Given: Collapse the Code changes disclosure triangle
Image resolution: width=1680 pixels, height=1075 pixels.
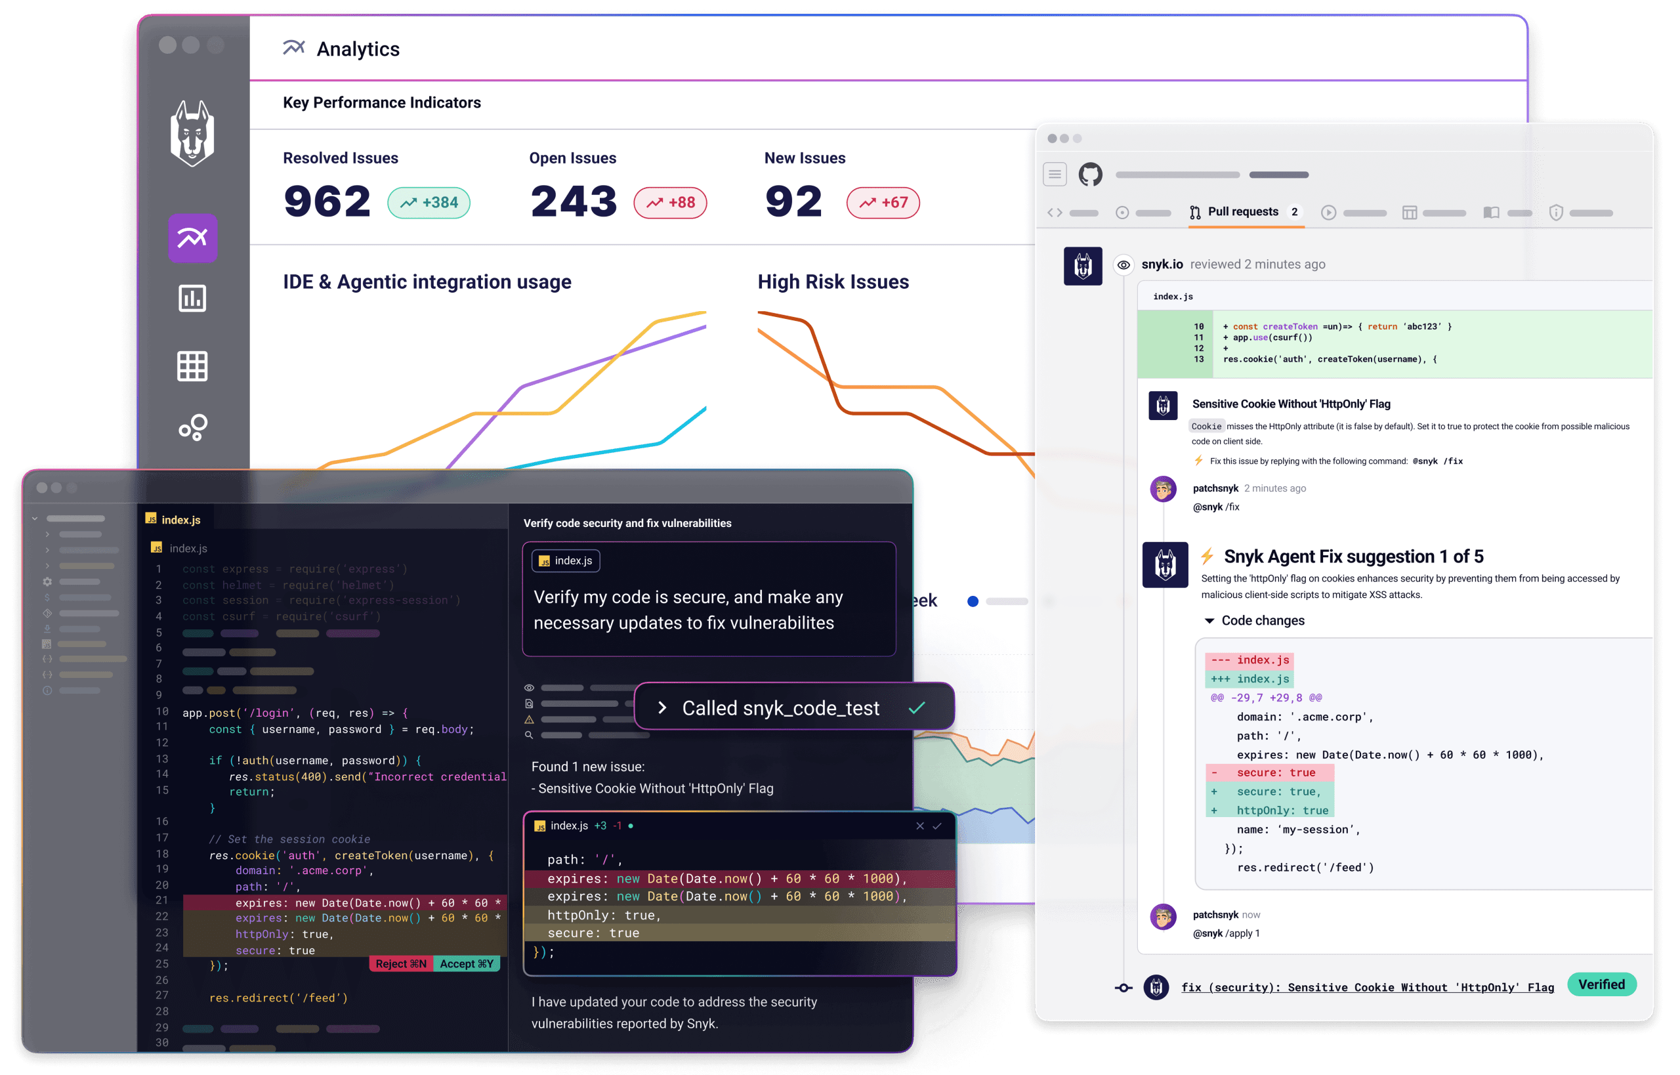Looking at the screenshot, I should click(x=1209, y=621).
